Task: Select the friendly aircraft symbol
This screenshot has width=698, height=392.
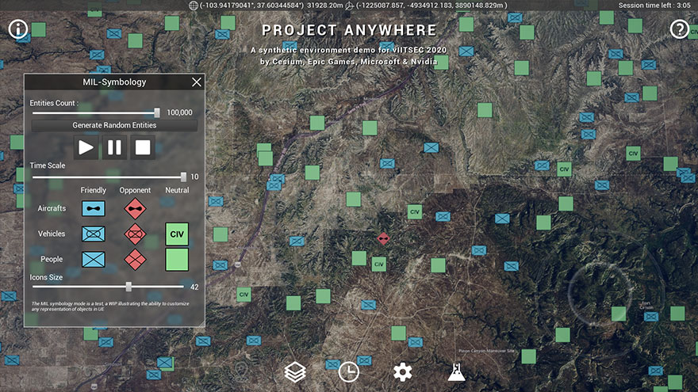Action: click(x=94, y=209)
